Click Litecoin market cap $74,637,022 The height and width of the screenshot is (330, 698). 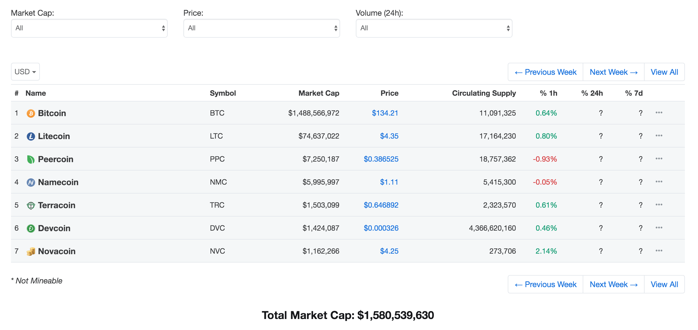point(319,136)
